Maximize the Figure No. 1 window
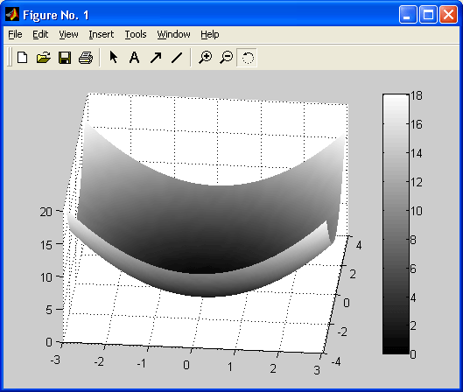The width and height of the screenshot is (463, 392). (x=428, y=15)
